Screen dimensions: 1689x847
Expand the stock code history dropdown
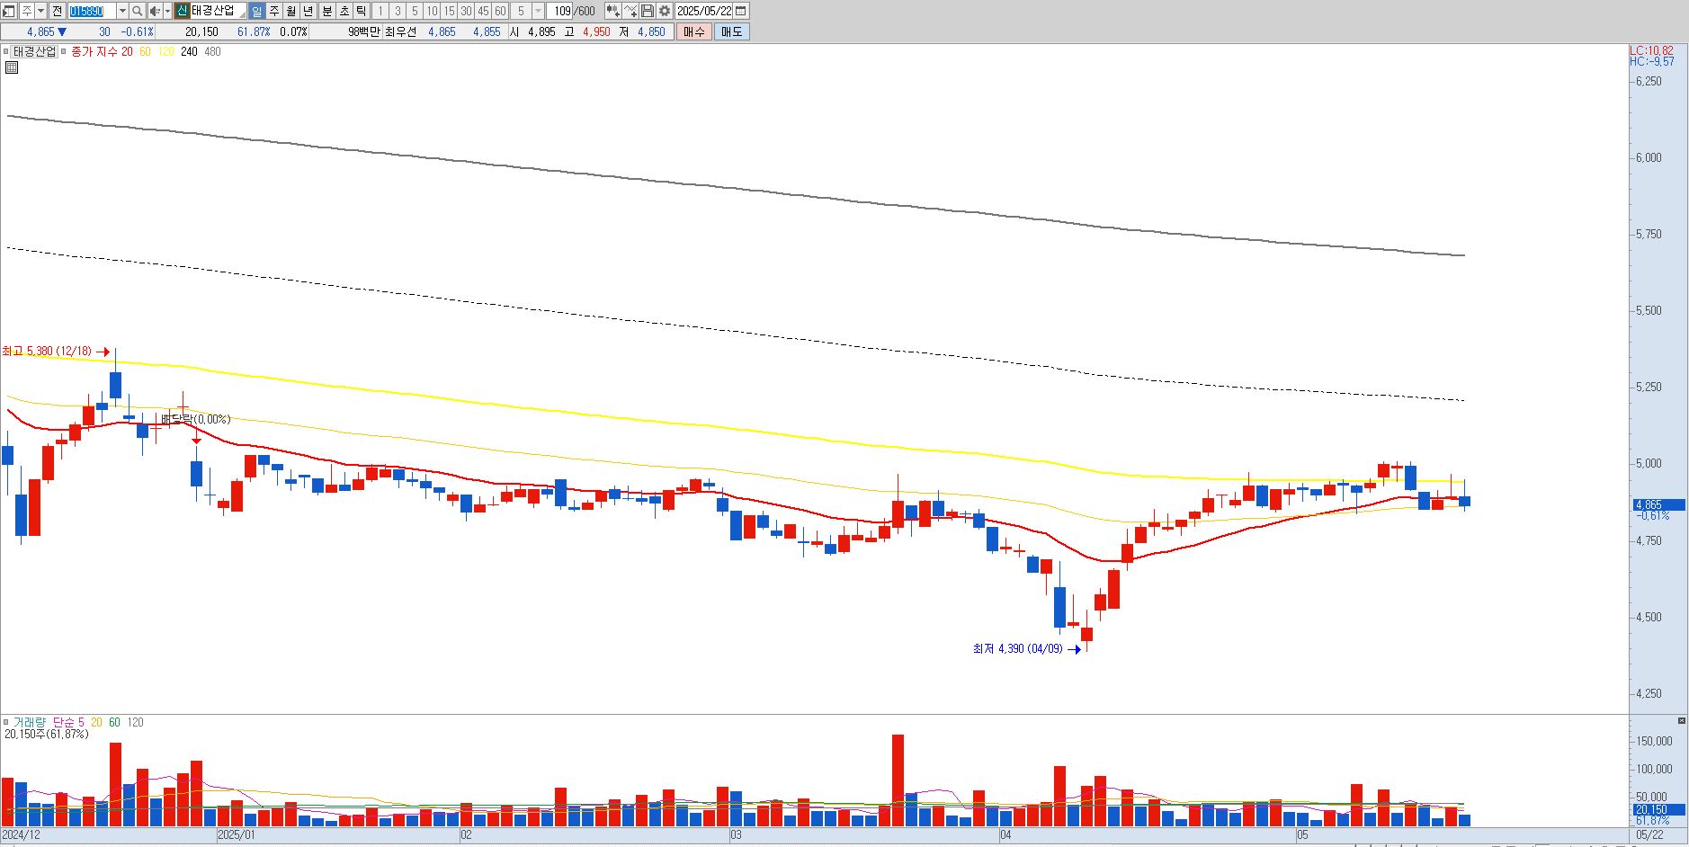122,11
